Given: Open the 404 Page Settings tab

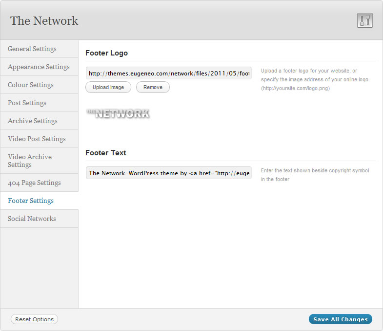Looking at the screenshot, I should coord(34,183).
